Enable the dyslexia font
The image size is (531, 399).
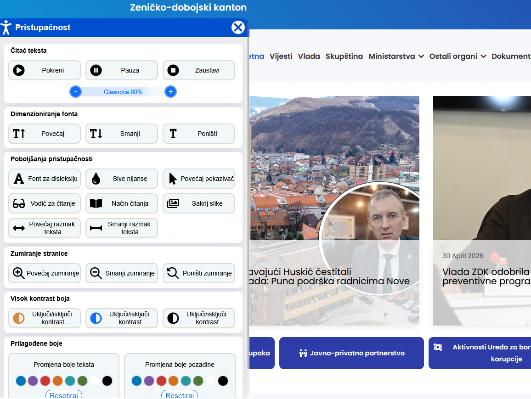pyautogui.click(x=44, y=179)
